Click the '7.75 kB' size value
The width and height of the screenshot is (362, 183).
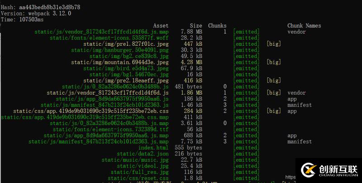click(191, 141)
